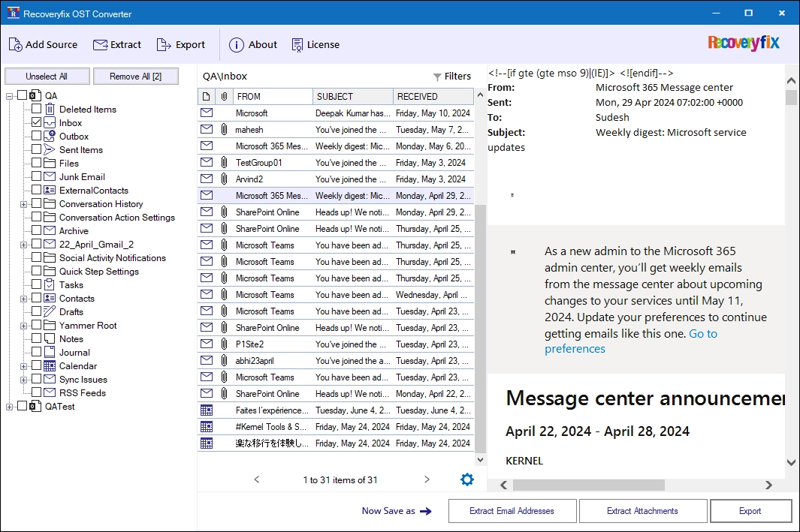Image resolution: width=800 pixels, height=532 pixels.
Task: Click the Drafts pencil icon
Action: 50,312
